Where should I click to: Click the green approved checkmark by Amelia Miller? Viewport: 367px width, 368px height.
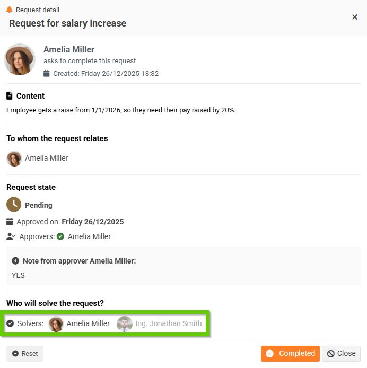(x=60, y=236)
